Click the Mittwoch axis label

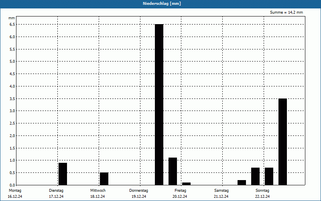click(x=98, y=191)
